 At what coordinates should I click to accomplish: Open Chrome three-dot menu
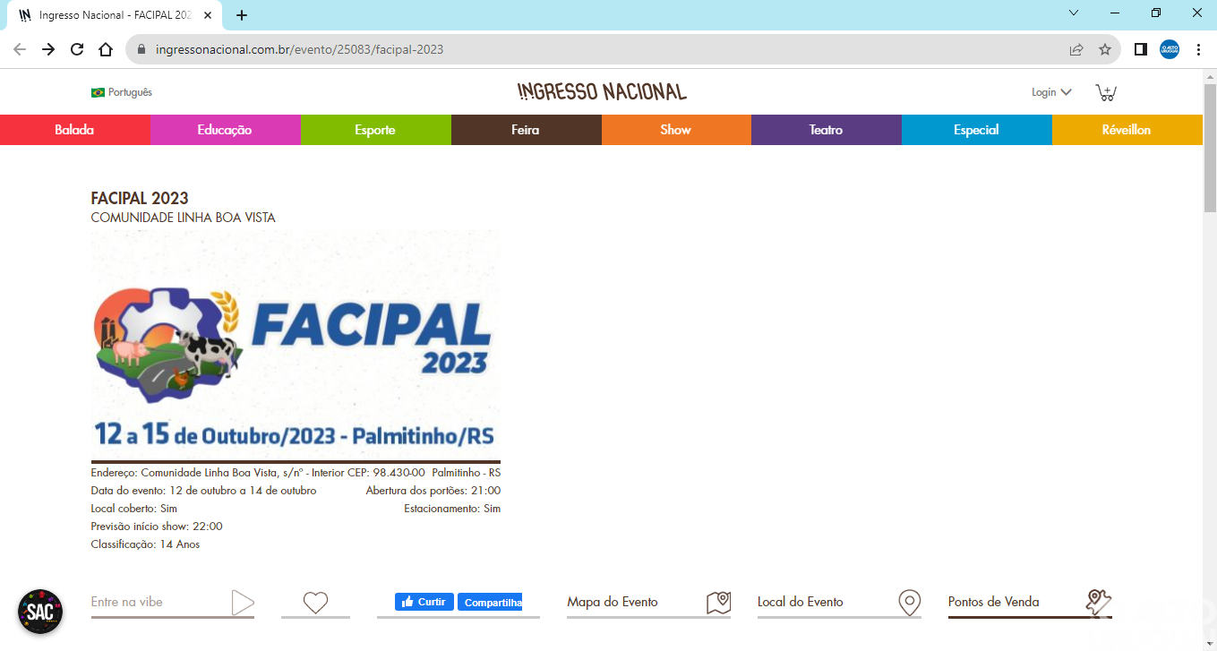[x=1198, y=49]
